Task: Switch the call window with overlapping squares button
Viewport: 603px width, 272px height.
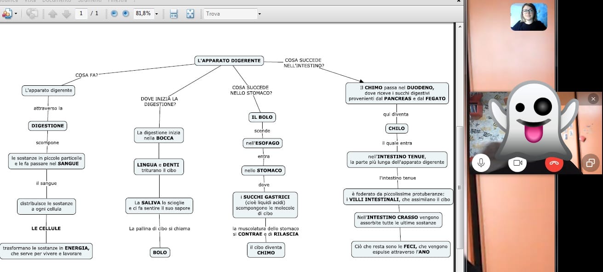Action: [591, 163]
